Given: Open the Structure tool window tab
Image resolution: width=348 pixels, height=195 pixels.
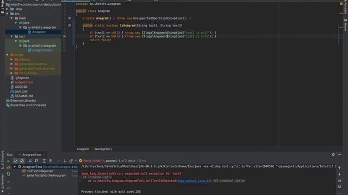Looking at the screenshot, I should click(2, 160).
